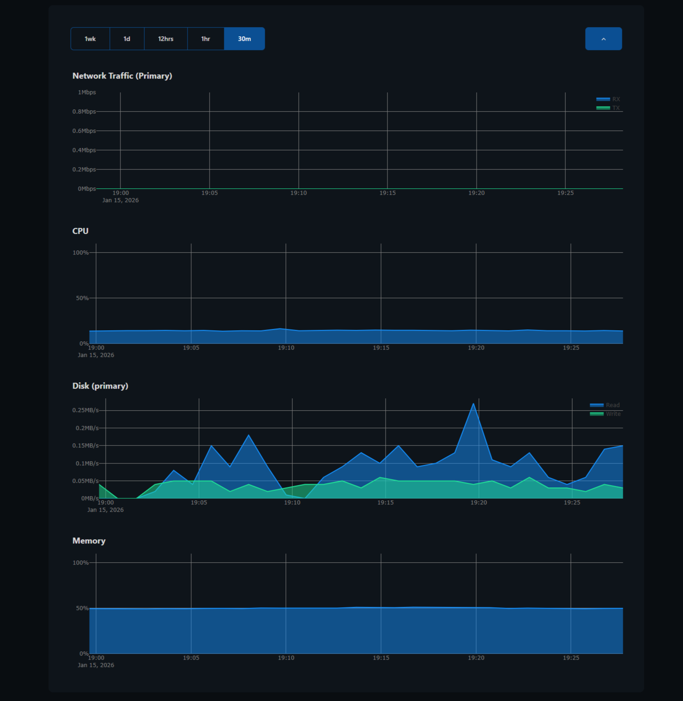This screenshot has width=683, height=701.
Task: Click the tallest disk read peak near 19:20
Action: point(473,404)
